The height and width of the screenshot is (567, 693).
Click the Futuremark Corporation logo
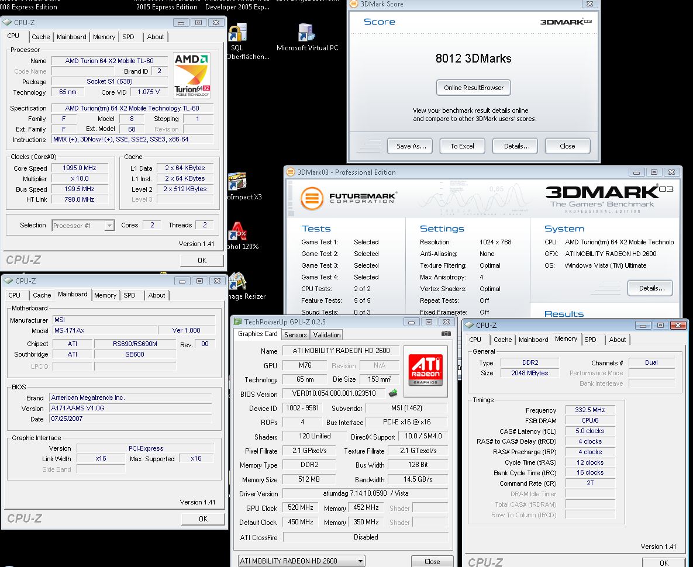pyautogui.click(x=349, y=198)
